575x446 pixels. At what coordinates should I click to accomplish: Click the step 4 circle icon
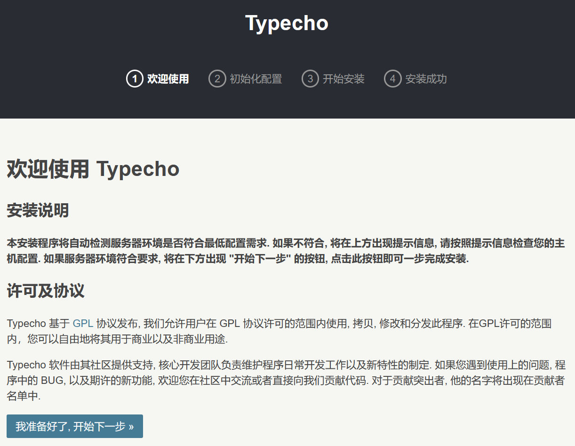[x=392, y=79]
